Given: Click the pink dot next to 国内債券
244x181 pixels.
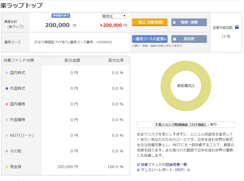Looking at the screenshot, I should tap(7, 104).
